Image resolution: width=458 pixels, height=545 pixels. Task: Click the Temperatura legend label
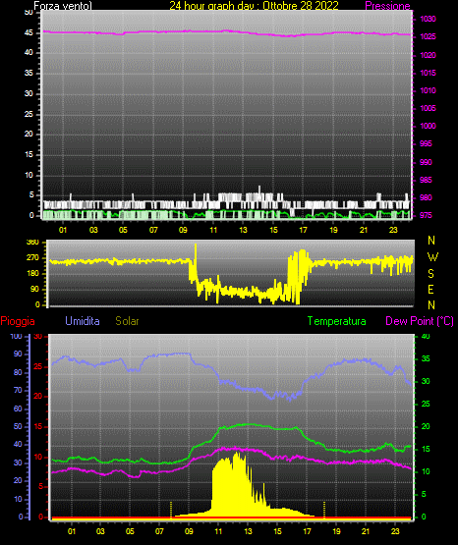coord(337,321)
